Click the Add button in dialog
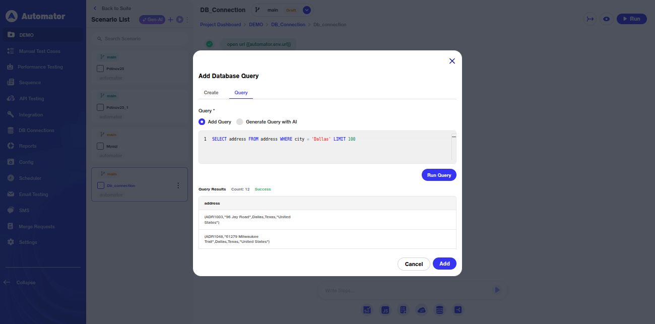This screenshot has height=324, width=655. coord(444,264)
